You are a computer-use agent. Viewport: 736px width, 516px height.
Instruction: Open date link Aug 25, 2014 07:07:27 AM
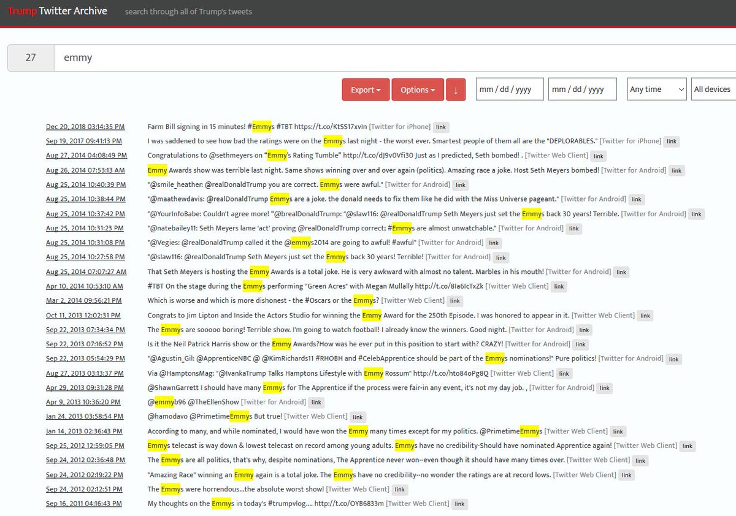(x=86, y=272)
